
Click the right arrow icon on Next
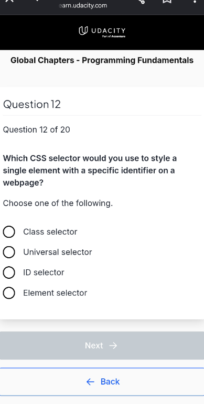113,346
